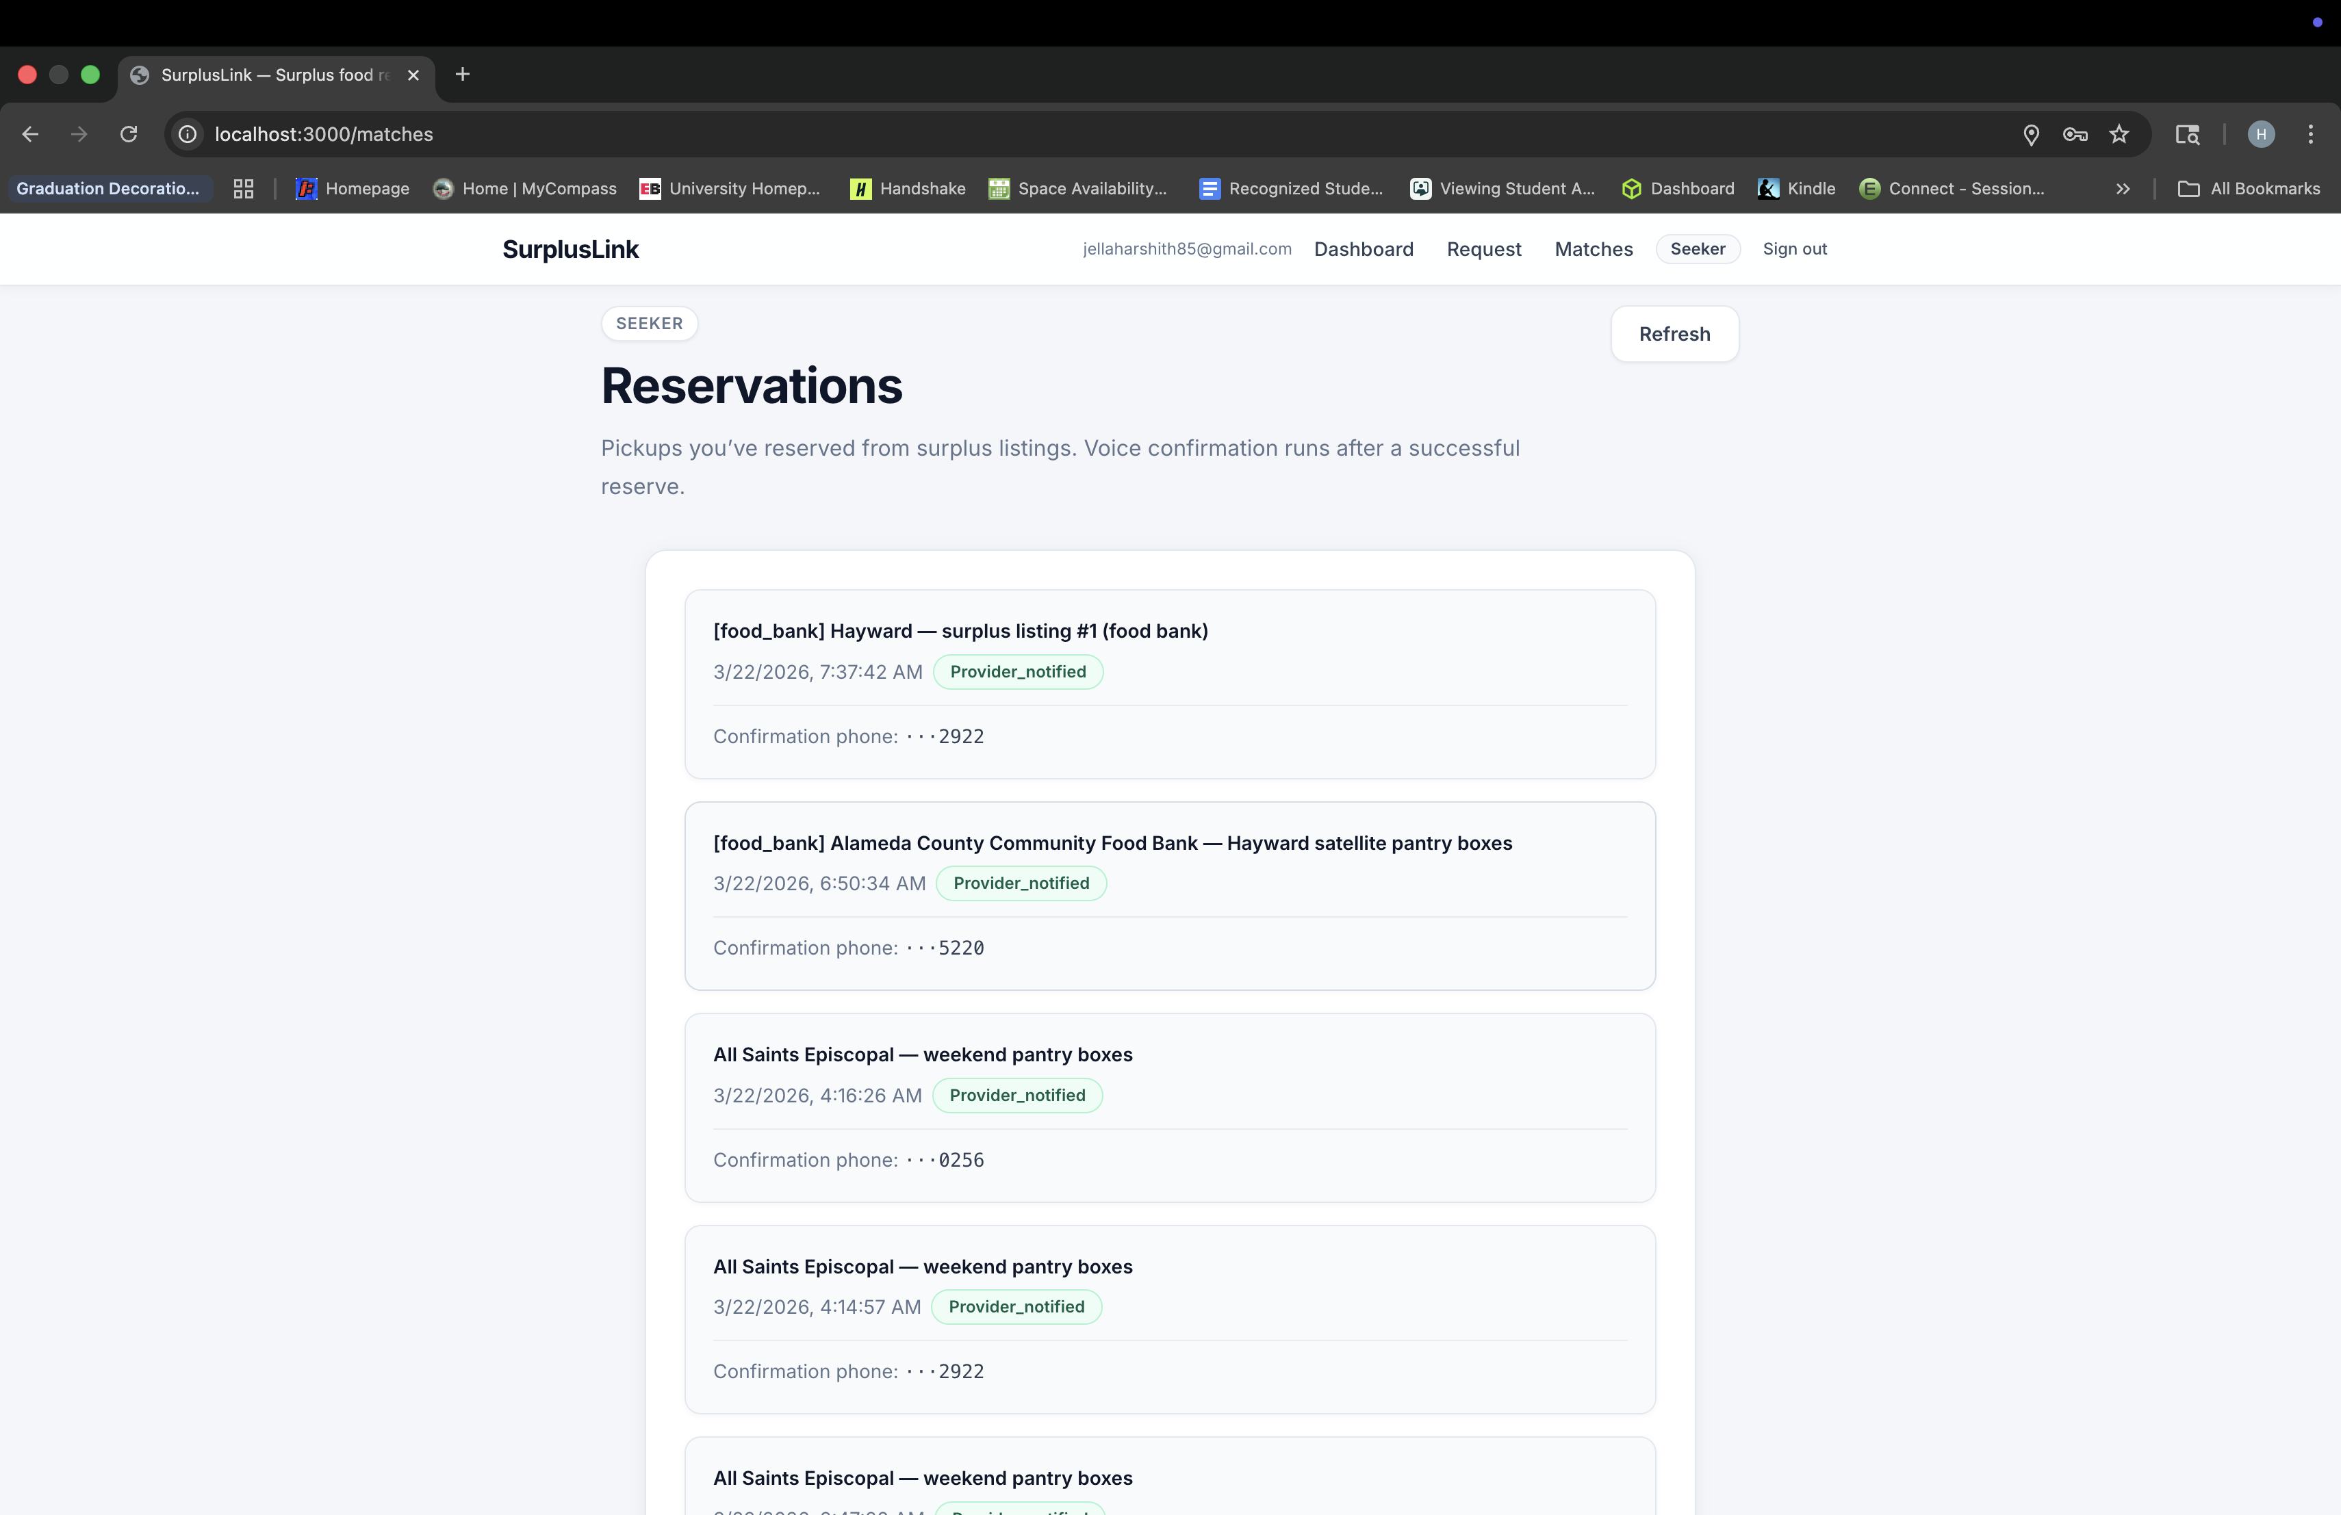Expand hidden bookmarks overflow chevron
The width and height of the screenshot is (2341, 1515).
(2123, 189)
